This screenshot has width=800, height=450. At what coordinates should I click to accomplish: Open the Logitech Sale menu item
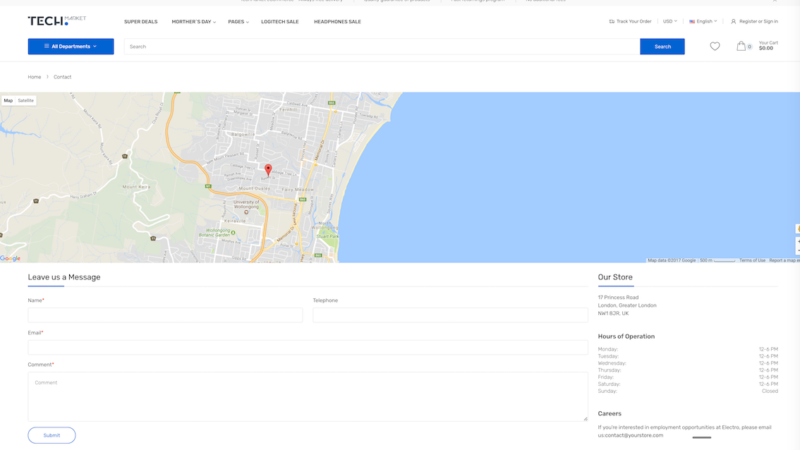(x=280, y=22)
